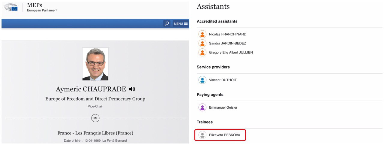Click Nicolas FRANCHINARD's orange avatar icon

click(202, 34)
